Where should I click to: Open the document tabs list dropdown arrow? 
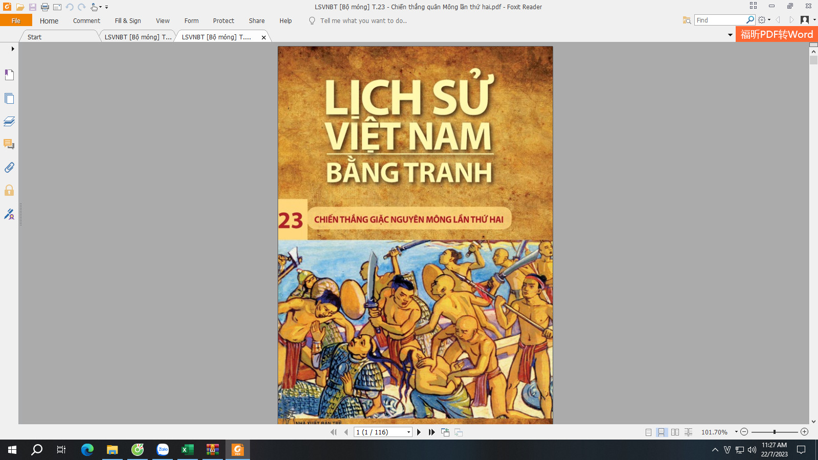point(730,35)
